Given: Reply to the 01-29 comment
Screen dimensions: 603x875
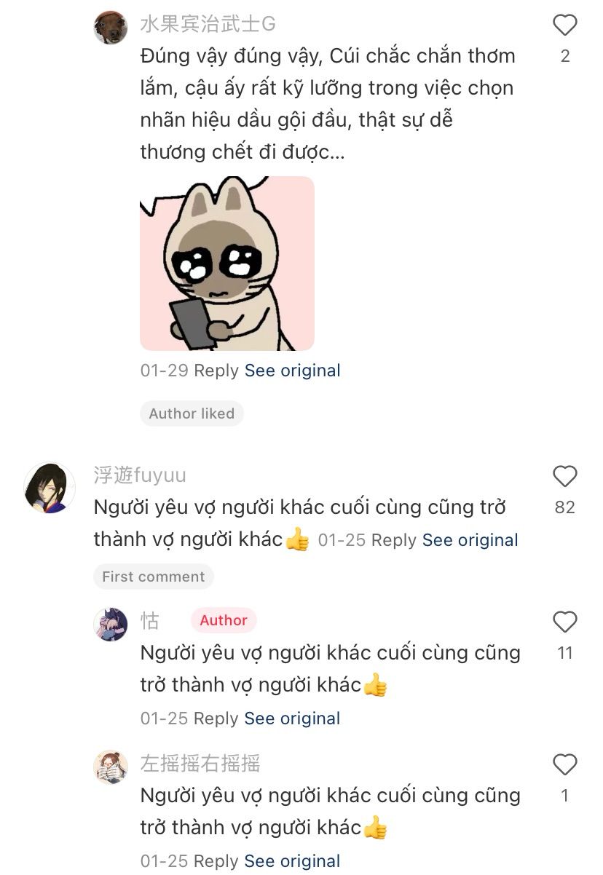Looking at the screenshot, I should click(x=216, y=371).
